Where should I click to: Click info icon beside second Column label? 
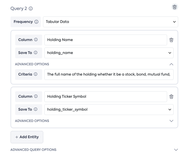coord(36,96)
